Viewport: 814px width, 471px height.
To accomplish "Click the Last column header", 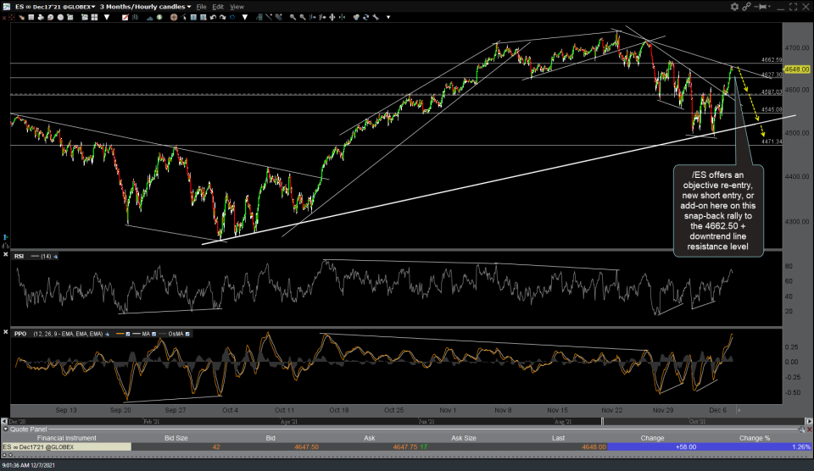I will tap(558, 438).
